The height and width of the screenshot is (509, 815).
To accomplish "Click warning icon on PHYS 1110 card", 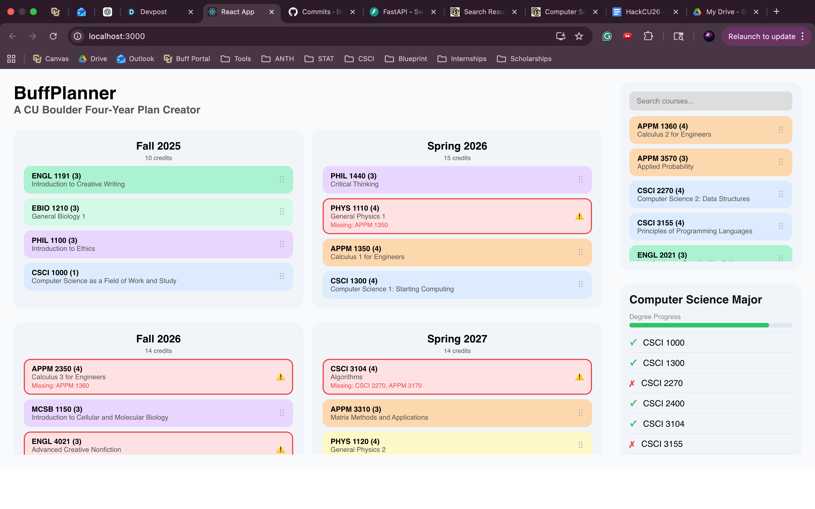I will click(x=579, y=216).
